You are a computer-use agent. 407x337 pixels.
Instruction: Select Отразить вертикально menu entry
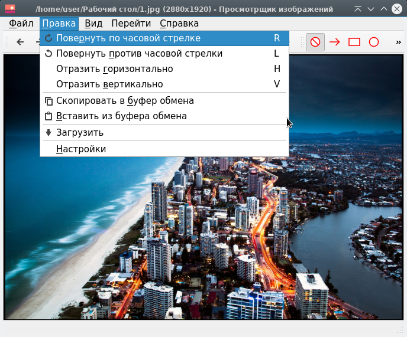[x=109, y=84]
